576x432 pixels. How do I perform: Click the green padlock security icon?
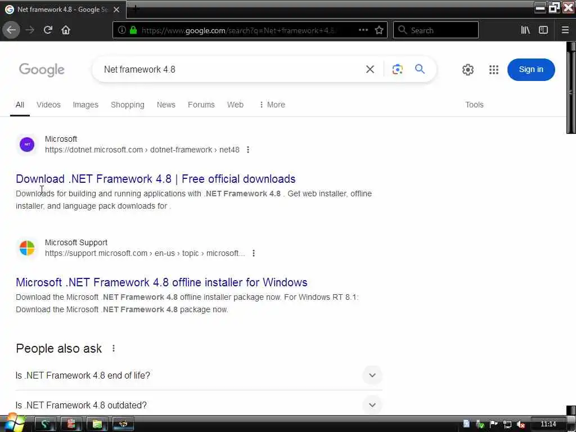coord(133,30)
